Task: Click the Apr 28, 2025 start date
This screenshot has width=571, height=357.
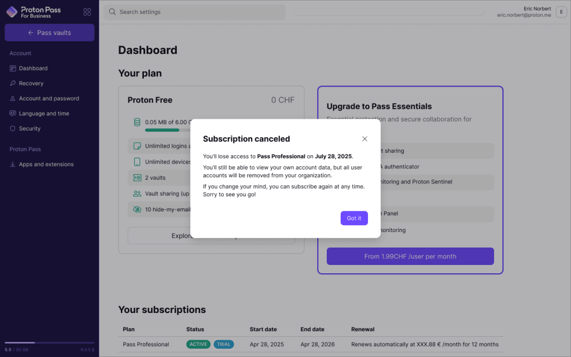Action: point(267,344)
